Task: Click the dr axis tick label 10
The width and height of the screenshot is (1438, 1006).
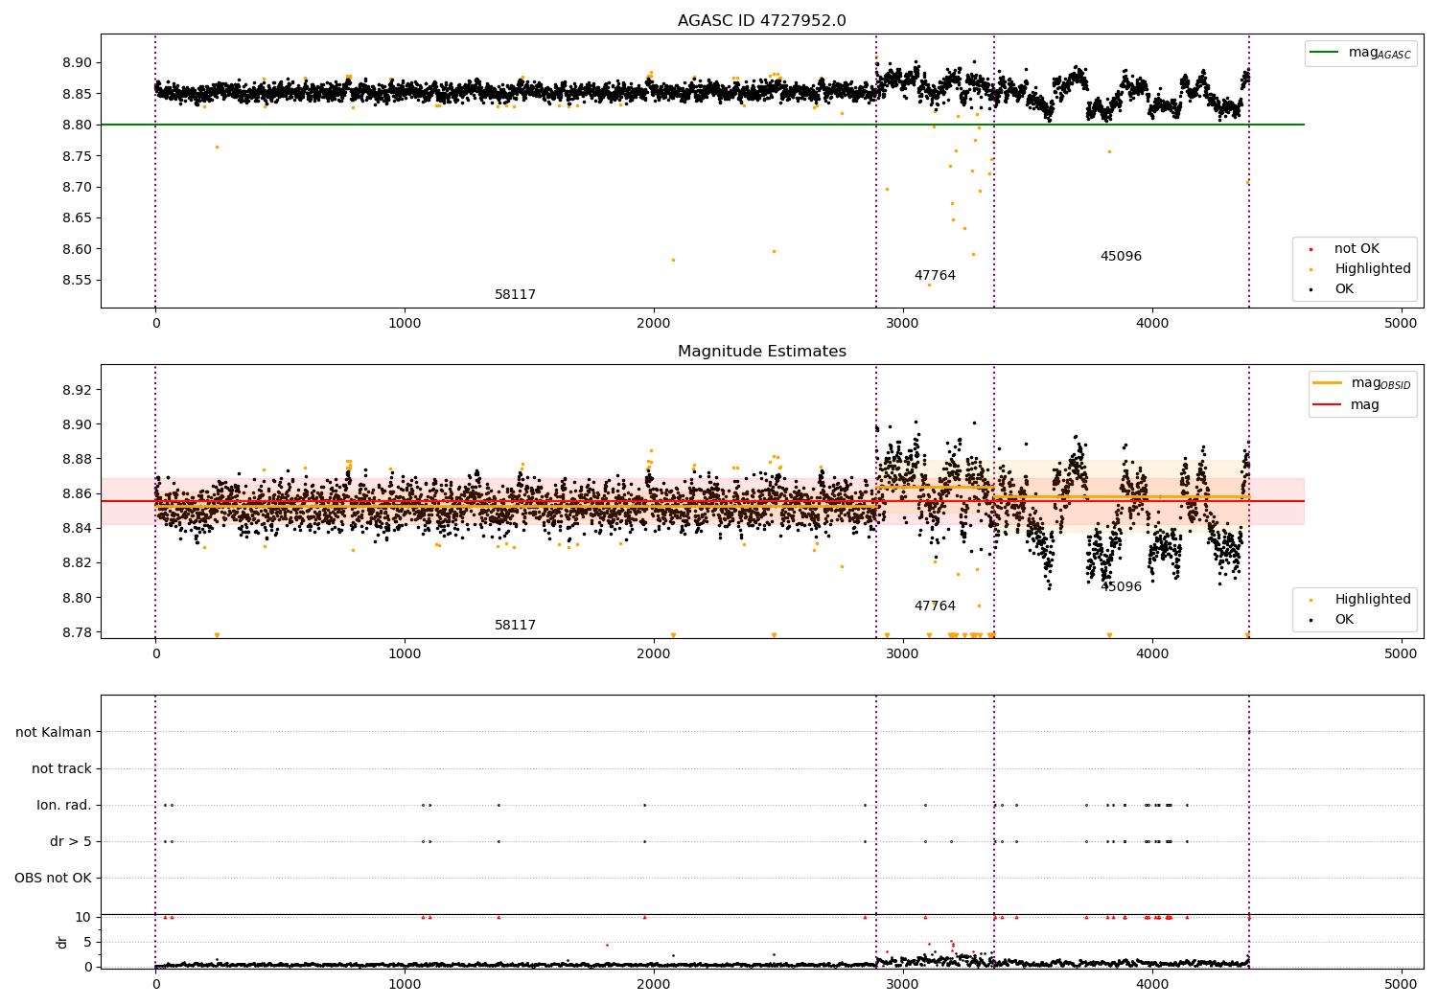Action: (83, 917)
